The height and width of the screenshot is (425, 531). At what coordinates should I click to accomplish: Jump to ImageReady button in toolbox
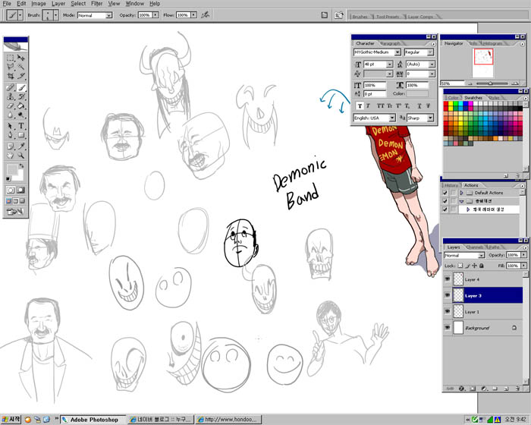(16, 212)
